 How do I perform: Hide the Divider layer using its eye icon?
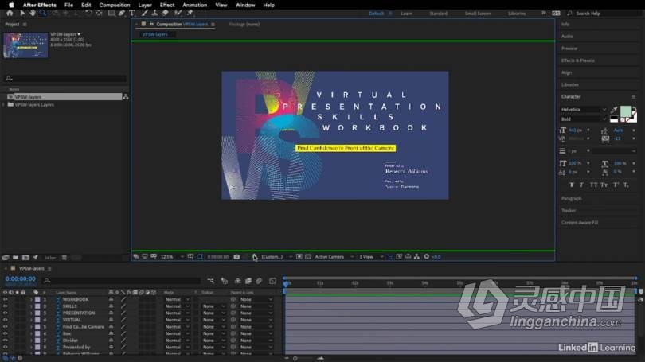pos(6,341)
